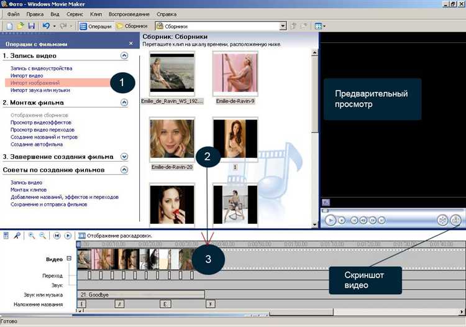Toggle the Операции tasks pane button
The height and width of the screenshot is (327, 466).
coord(96,26)
